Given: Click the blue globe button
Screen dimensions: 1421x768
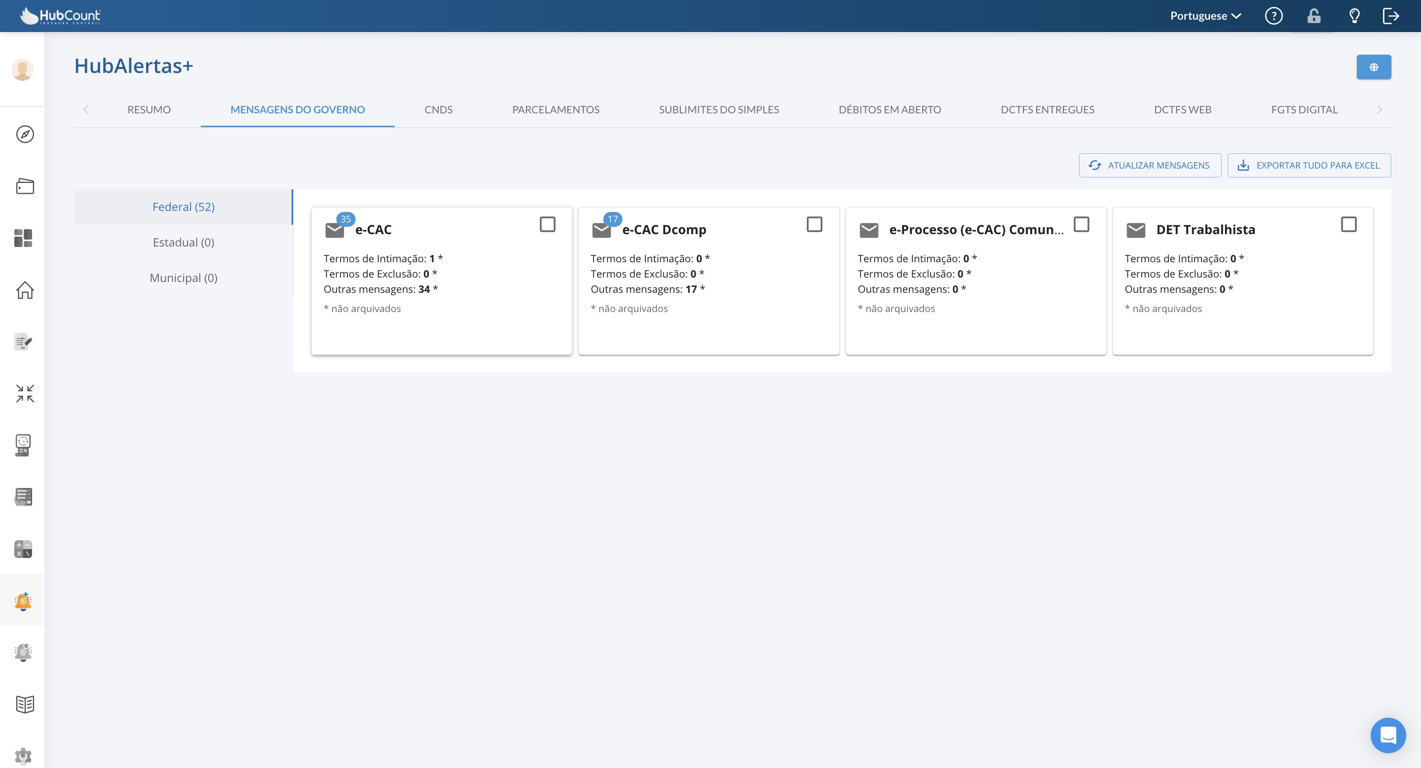Looking at the screenshot, I should (1373, 67).
